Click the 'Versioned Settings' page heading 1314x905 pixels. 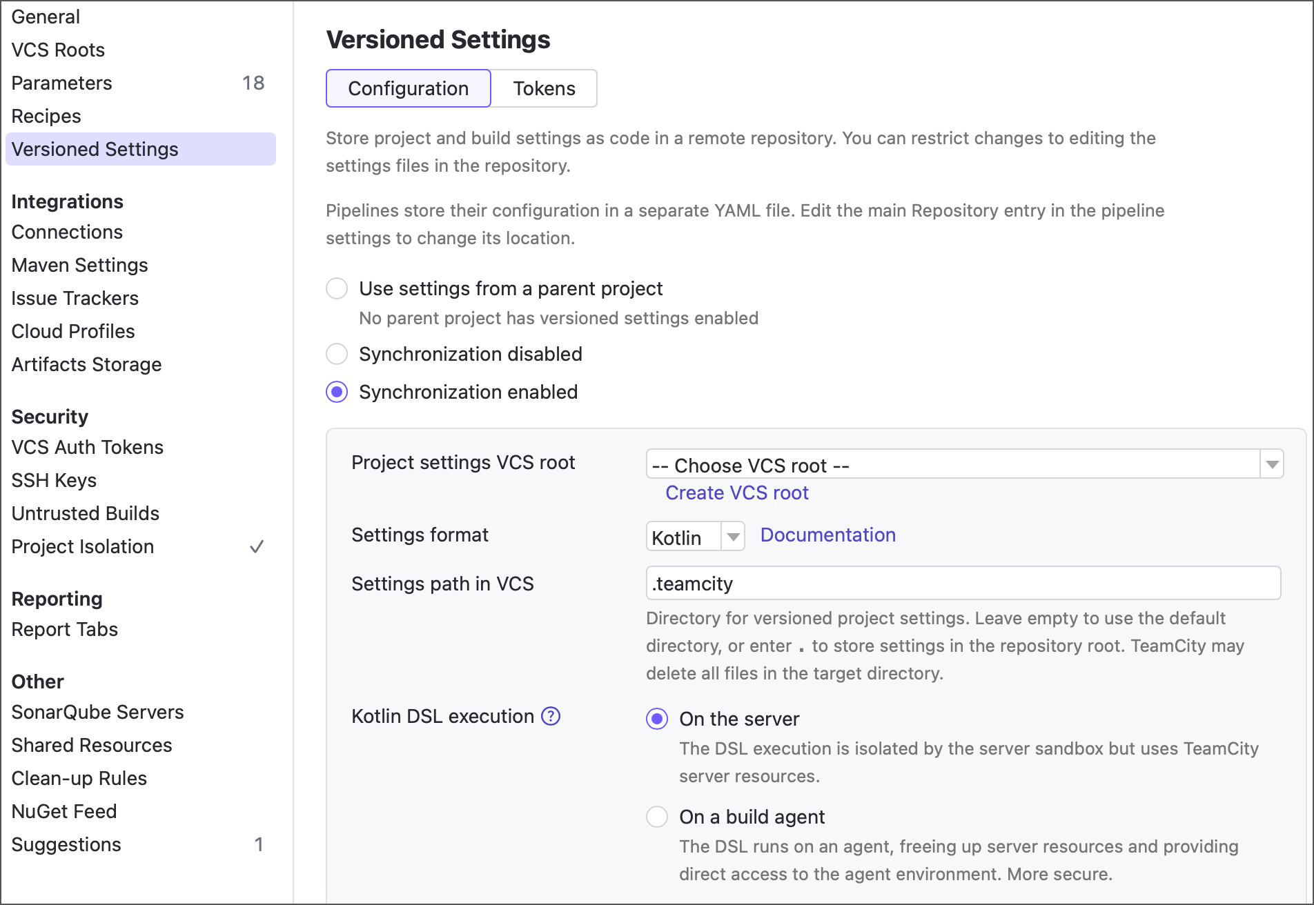coord(438,39)
